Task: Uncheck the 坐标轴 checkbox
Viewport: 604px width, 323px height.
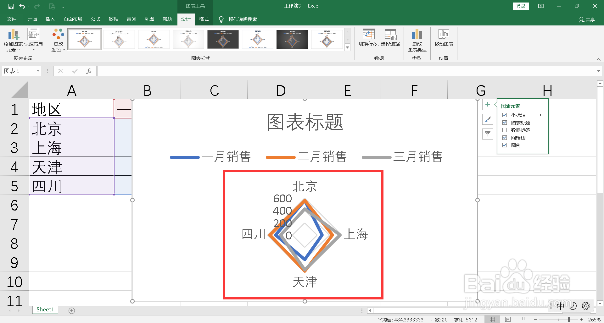Action: pos(505,115)
